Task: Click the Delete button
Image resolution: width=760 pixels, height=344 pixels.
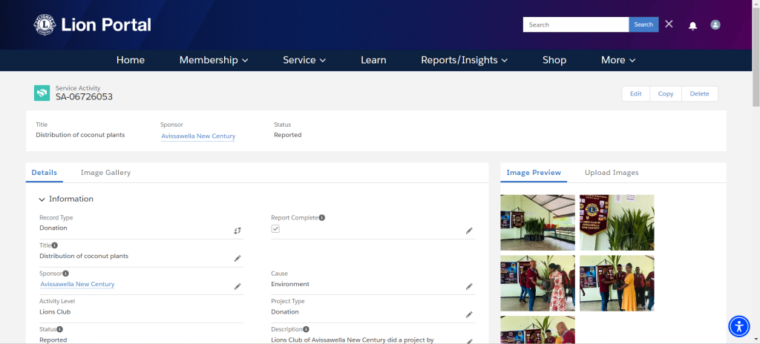Action: coord(699,94)
